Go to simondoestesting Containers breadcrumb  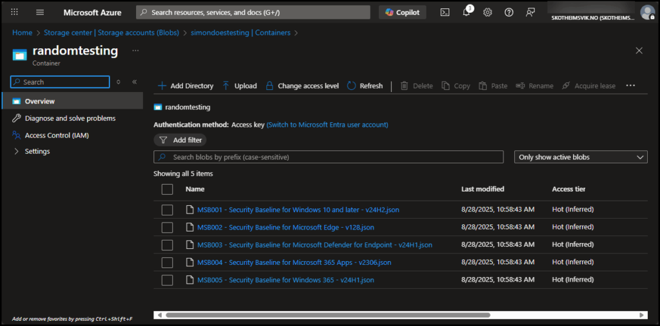pyautogui.click(x=241, y=32)
